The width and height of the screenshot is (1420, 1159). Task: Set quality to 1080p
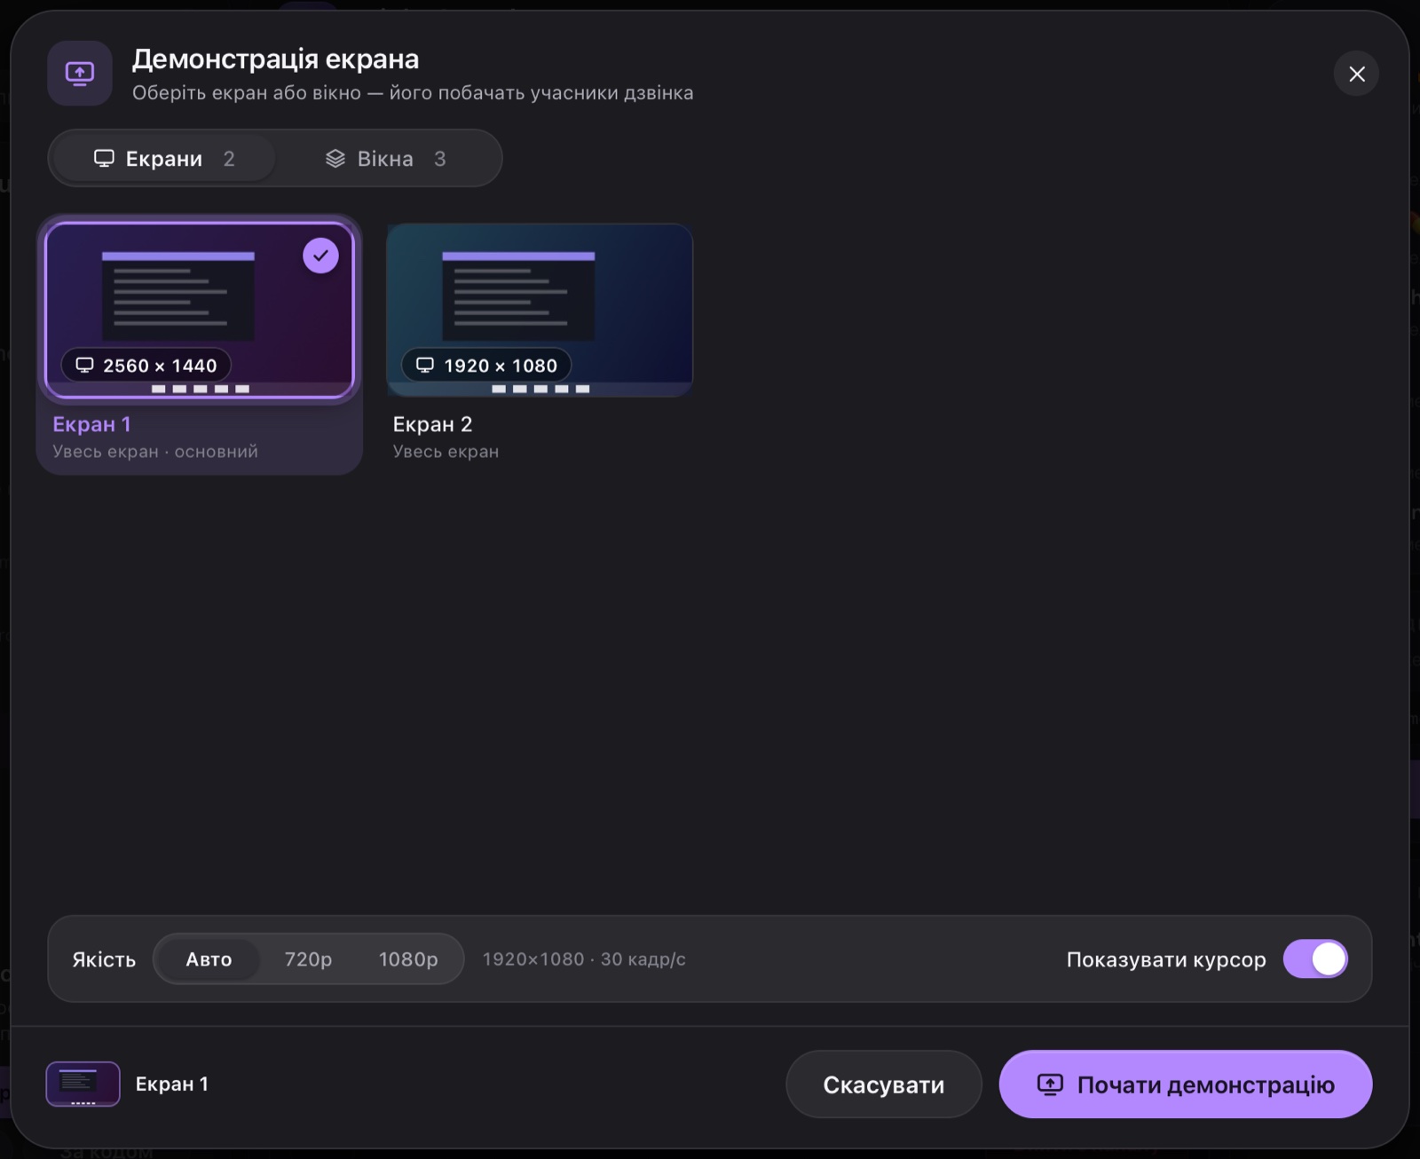(408, 959)
